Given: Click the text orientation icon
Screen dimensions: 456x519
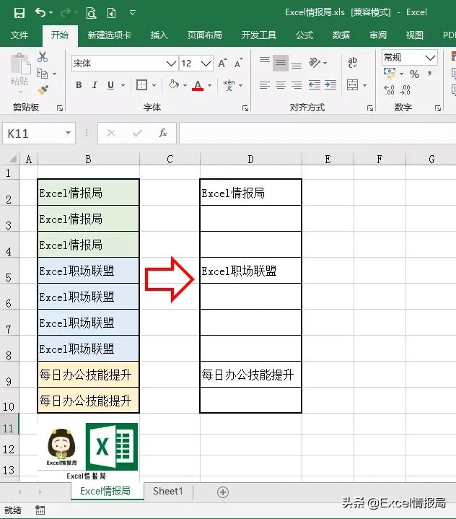Looking at the screenshot, I should [315, 62].
